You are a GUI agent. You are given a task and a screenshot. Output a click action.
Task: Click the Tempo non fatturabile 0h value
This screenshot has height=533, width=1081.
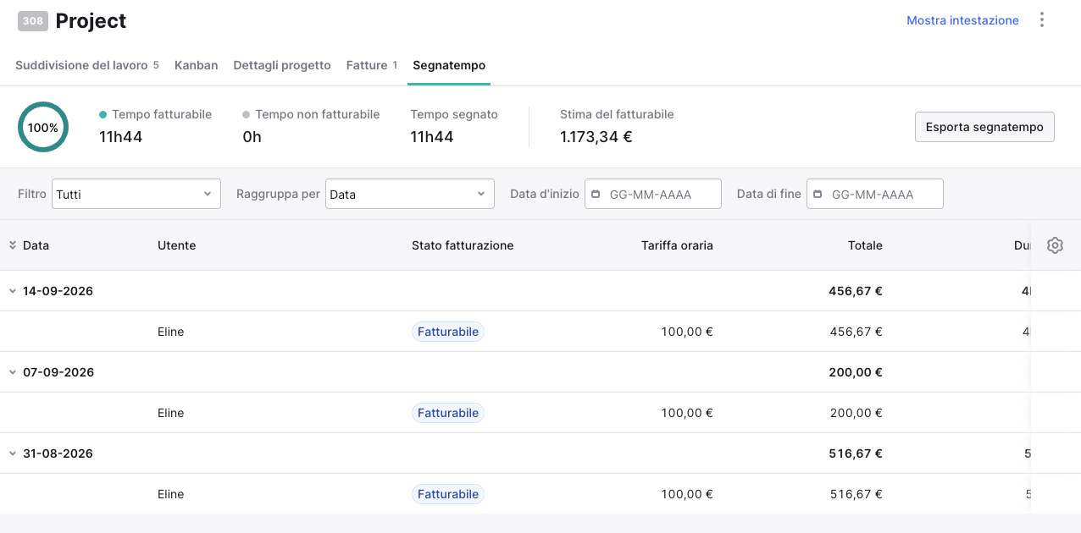click(x=252, y=136)
